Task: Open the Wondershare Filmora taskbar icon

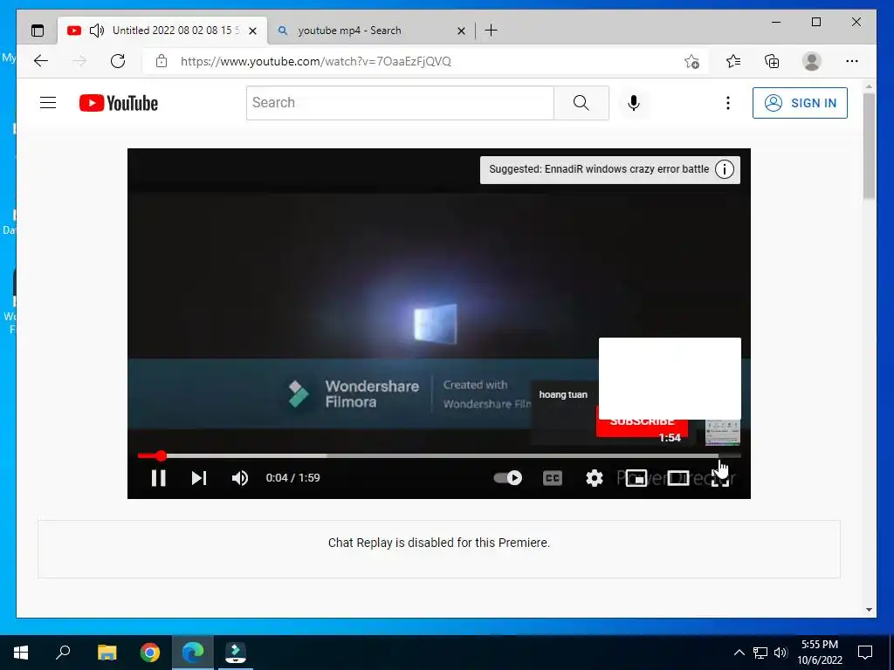Action: pos(236,653)
